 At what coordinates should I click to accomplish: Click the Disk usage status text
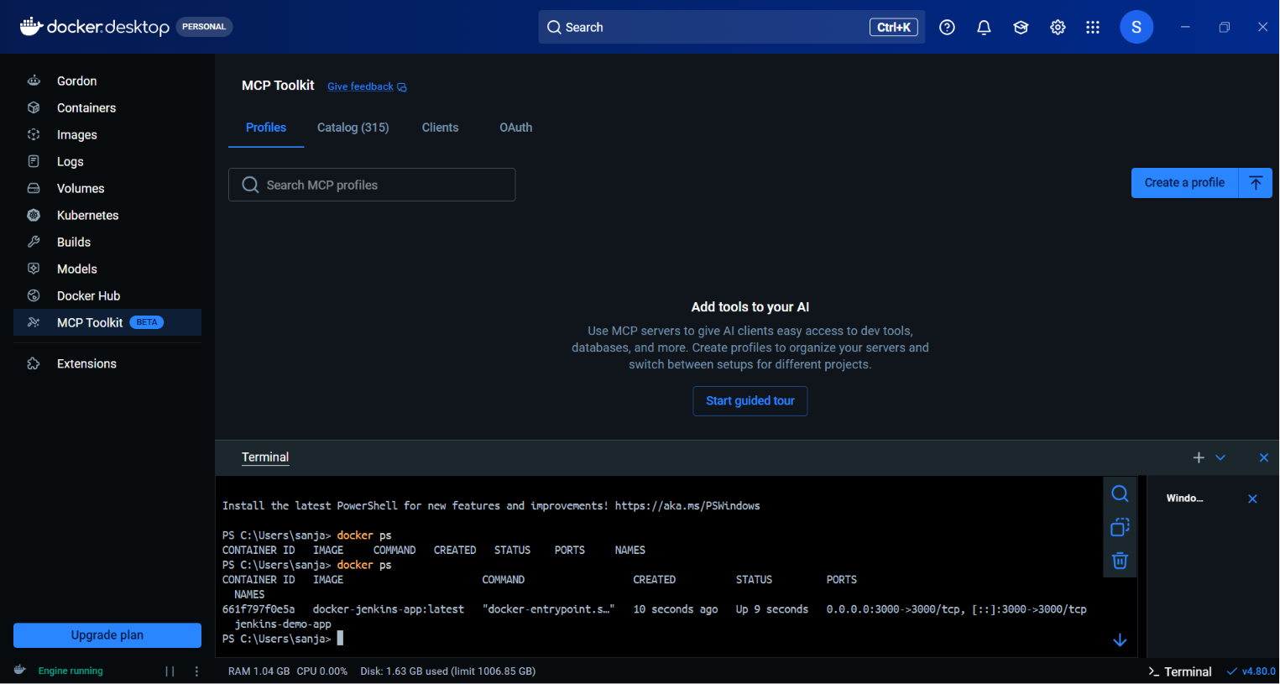(x=447, y=671)
